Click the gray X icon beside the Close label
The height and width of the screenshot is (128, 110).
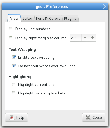(x=88, y=117)
